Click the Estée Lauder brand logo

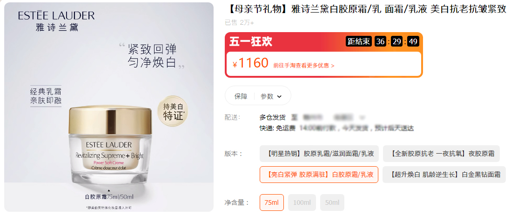(x=56, y=21)
